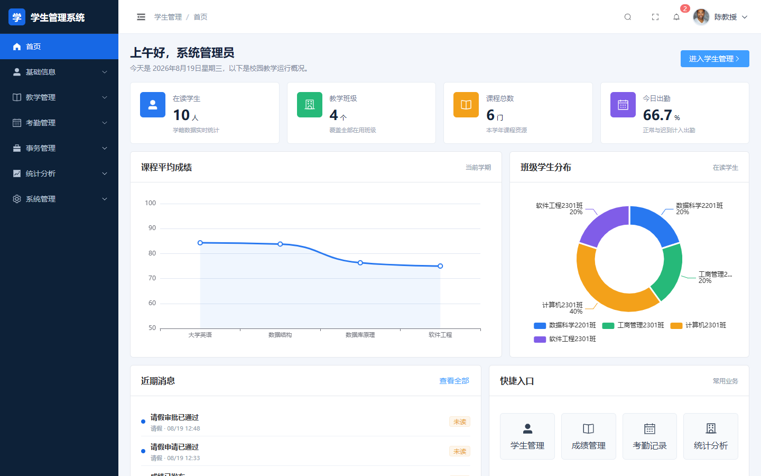Click the orange 课程总数 book icon
761x476 pixels.
click(466, 105)
